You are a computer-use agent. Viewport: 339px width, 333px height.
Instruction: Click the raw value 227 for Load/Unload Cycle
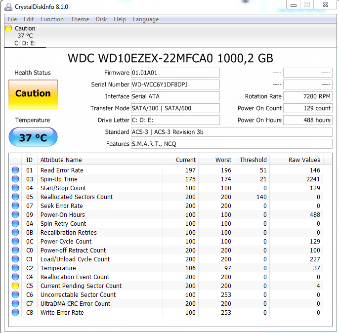315,259
